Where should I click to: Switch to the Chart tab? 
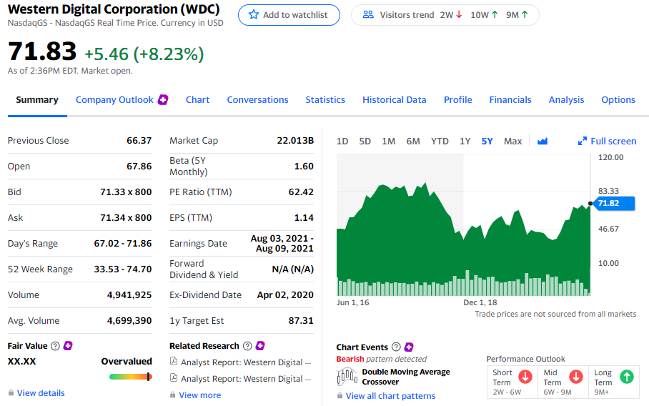click(x=197, y=100)
